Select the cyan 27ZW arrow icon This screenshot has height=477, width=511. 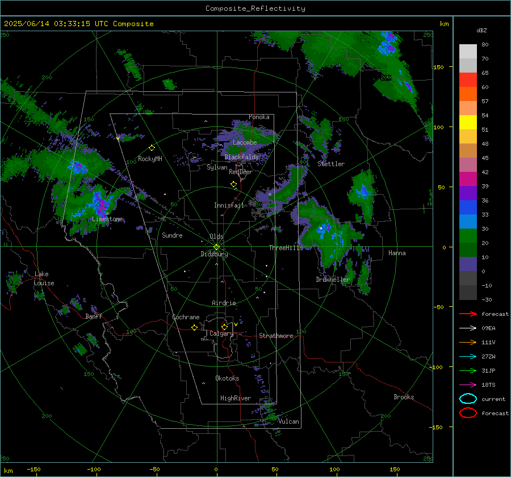tap(468, 357)
